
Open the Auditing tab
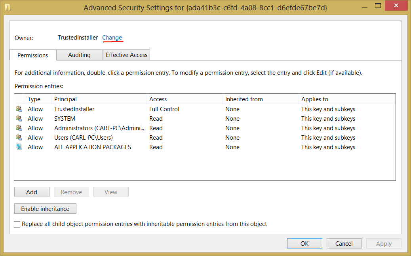(x=80, y=55)
